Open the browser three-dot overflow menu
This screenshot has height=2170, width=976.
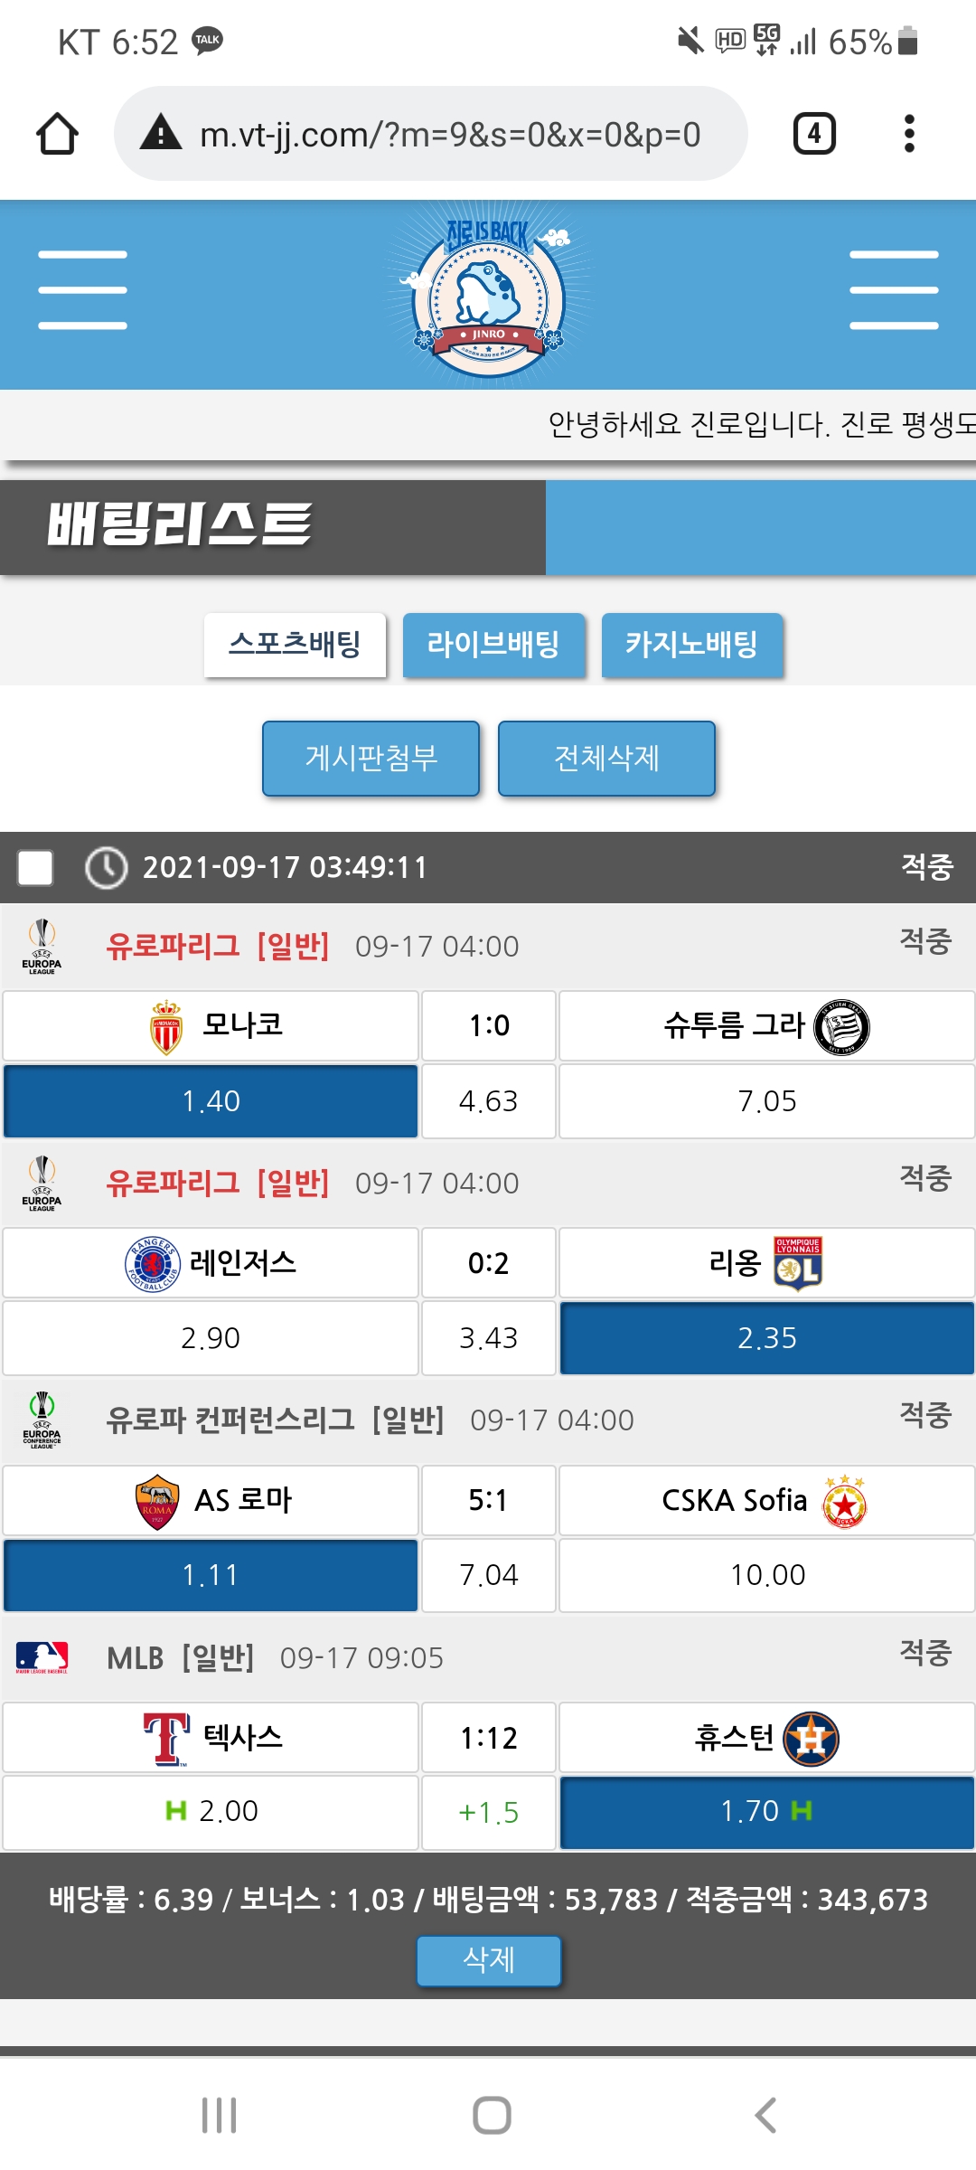point(909,134)
